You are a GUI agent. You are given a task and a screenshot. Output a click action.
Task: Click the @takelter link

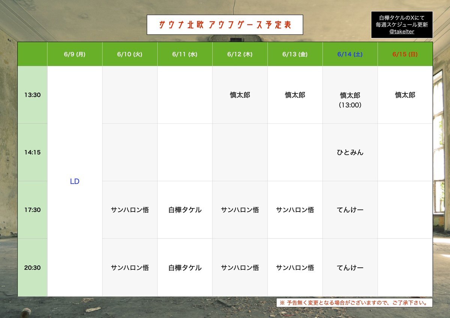(402, 32)
